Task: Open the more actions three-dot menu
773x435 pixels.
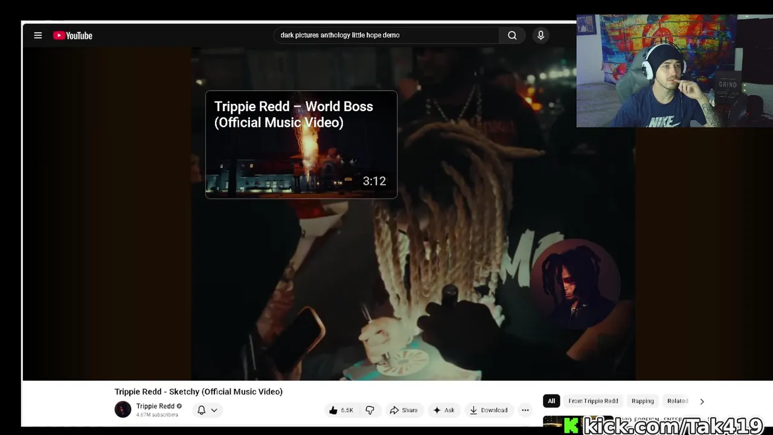Action: point(525,410)
